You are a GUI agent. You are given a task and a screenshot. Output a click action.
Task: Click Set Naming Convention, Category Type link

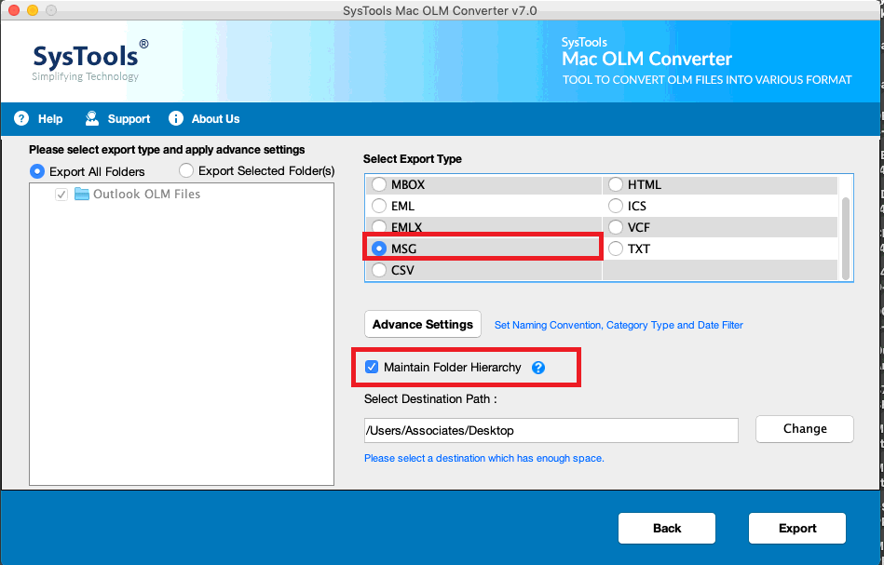point(619,325)
